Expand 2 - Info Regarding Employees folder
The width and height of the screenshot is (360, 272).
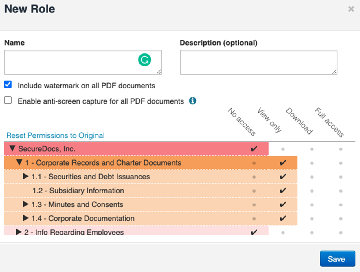tap(19, 232)
